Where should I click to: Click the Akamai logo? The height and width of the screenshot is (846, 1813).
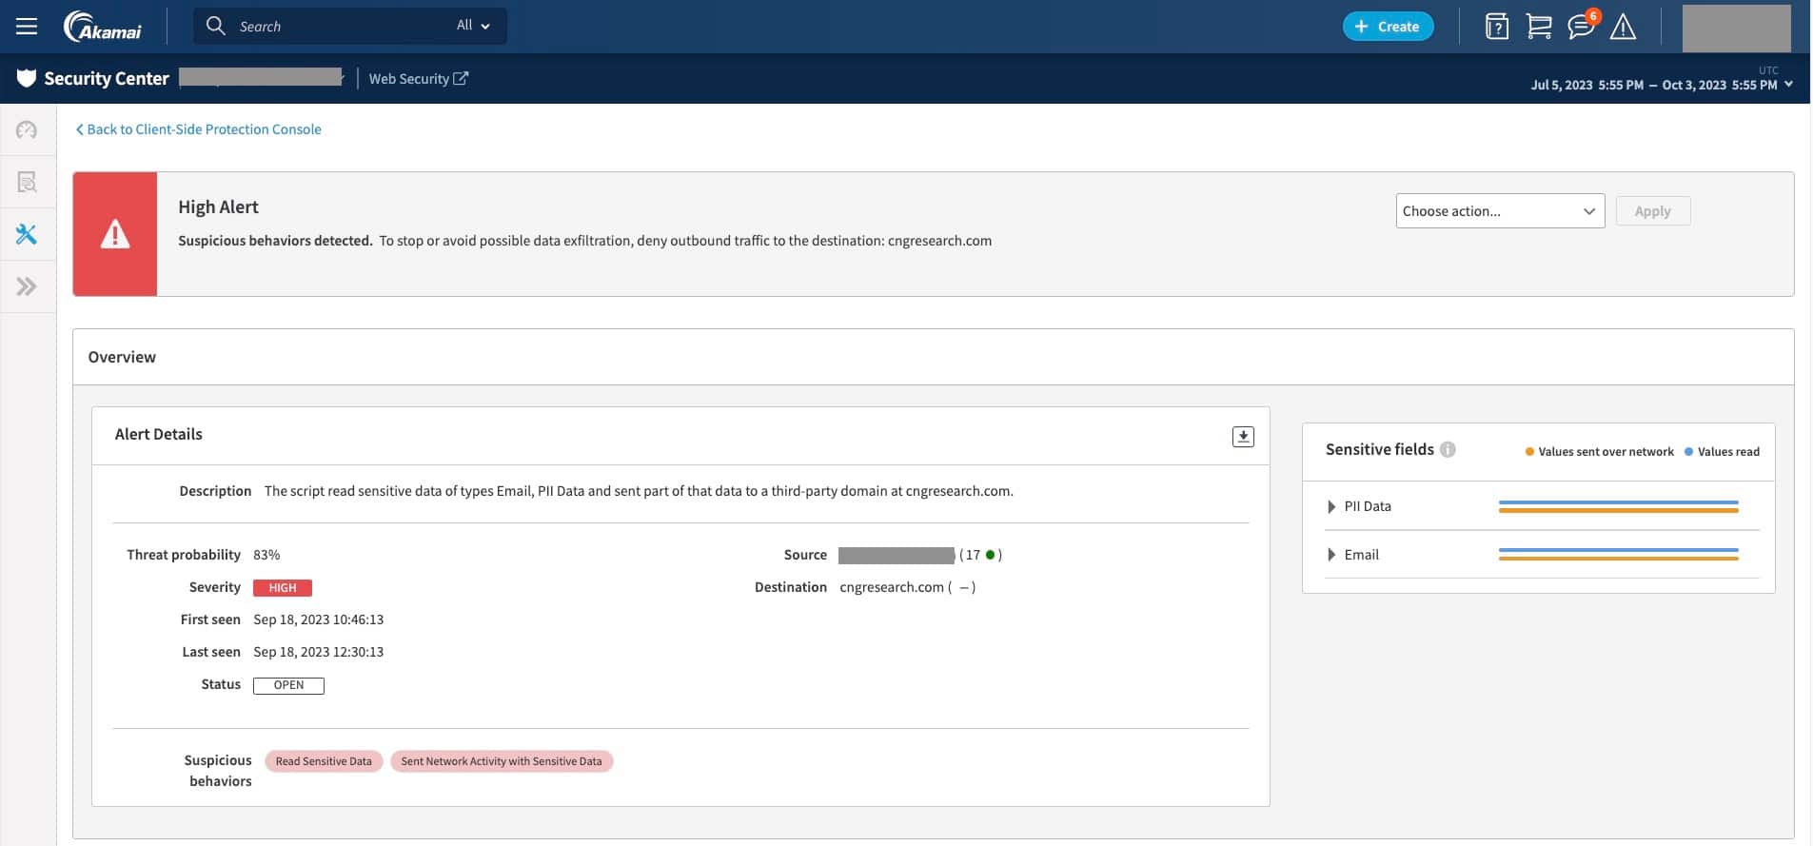(103, 27)
